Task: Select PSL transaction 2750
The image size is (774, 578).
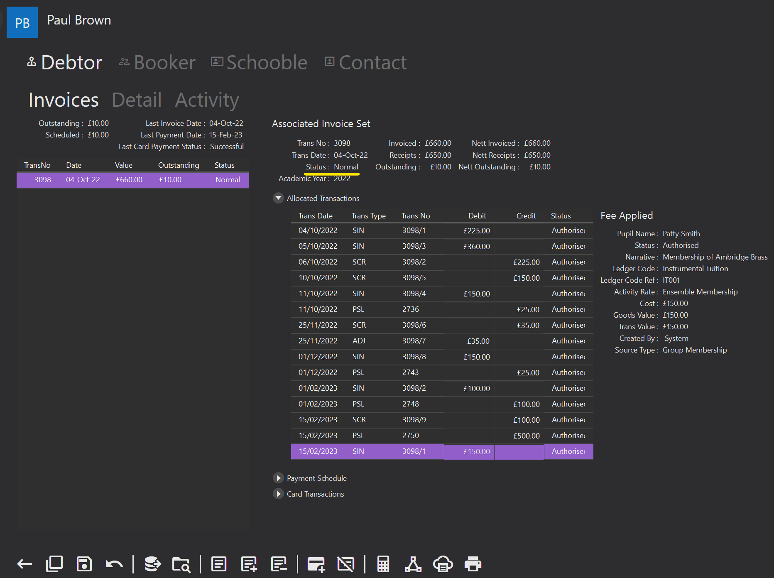Action: tap(442, 436)
